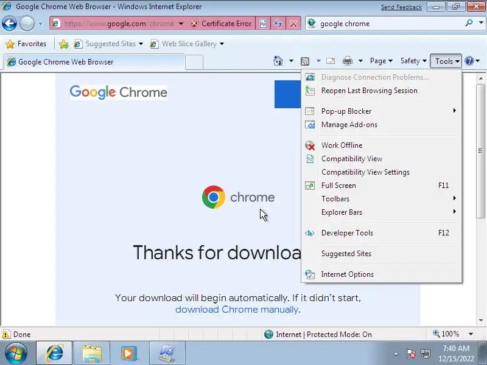The width and height of the screenshot is (487, 365).
Task: Expand the address bar autocomplete dropdown
Action: (x=181, y=24)
